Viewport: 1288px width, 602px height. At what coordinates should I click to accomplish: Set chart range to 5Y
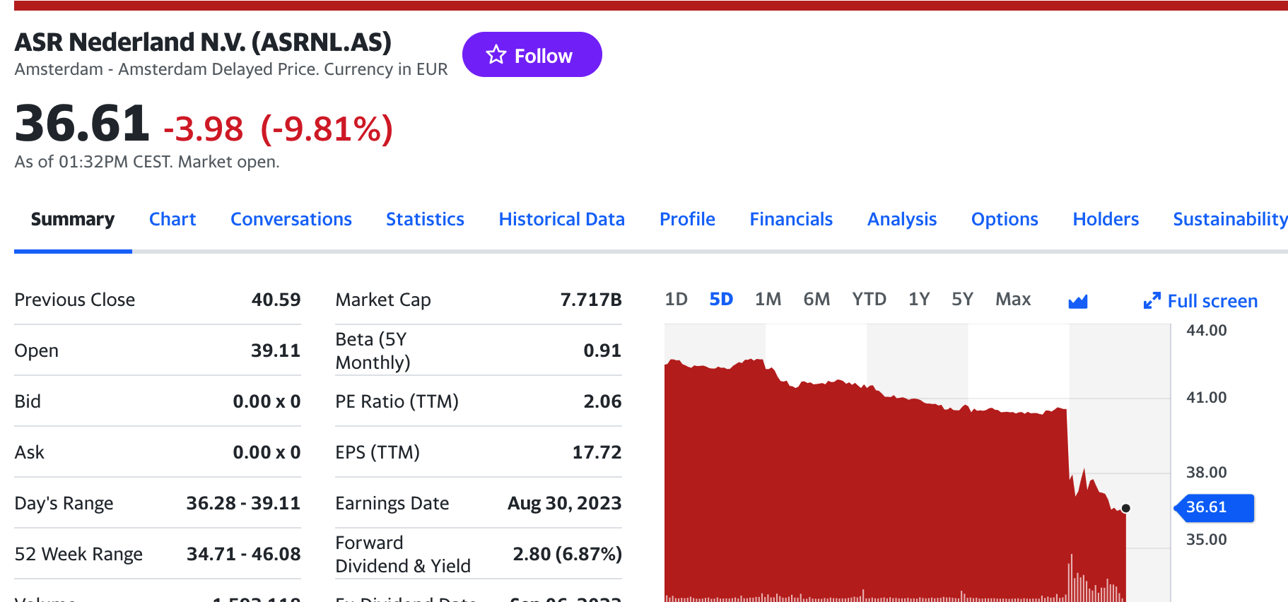tap(962, 300)
